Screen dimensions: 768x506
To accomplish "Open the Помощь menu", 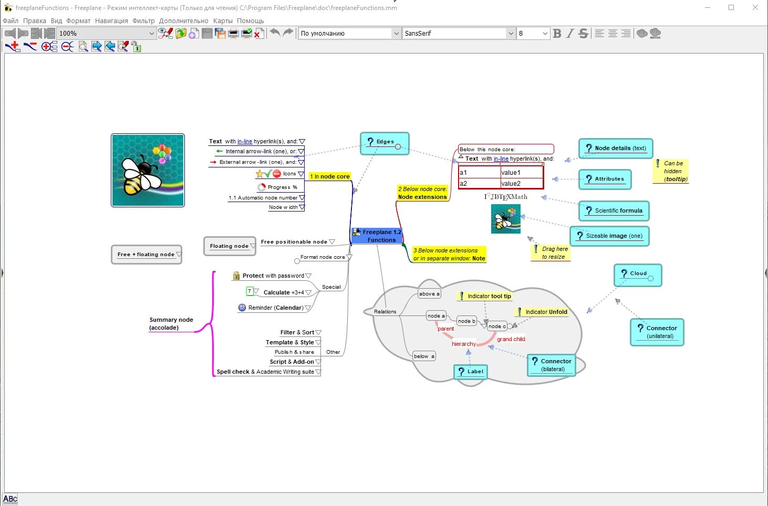I will 250,21.
